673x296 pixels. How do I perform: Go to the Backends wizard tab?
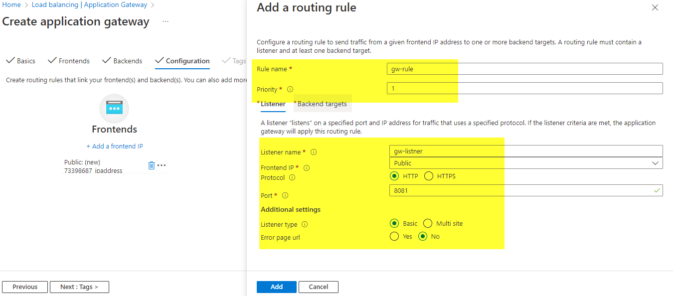[122, 61]
